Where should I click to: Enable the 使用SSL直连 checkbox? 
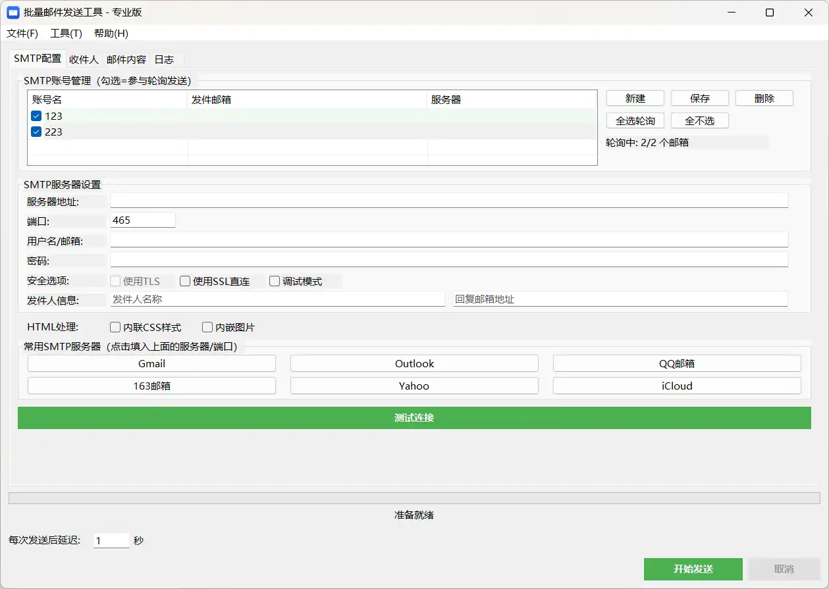coord(185,282)
